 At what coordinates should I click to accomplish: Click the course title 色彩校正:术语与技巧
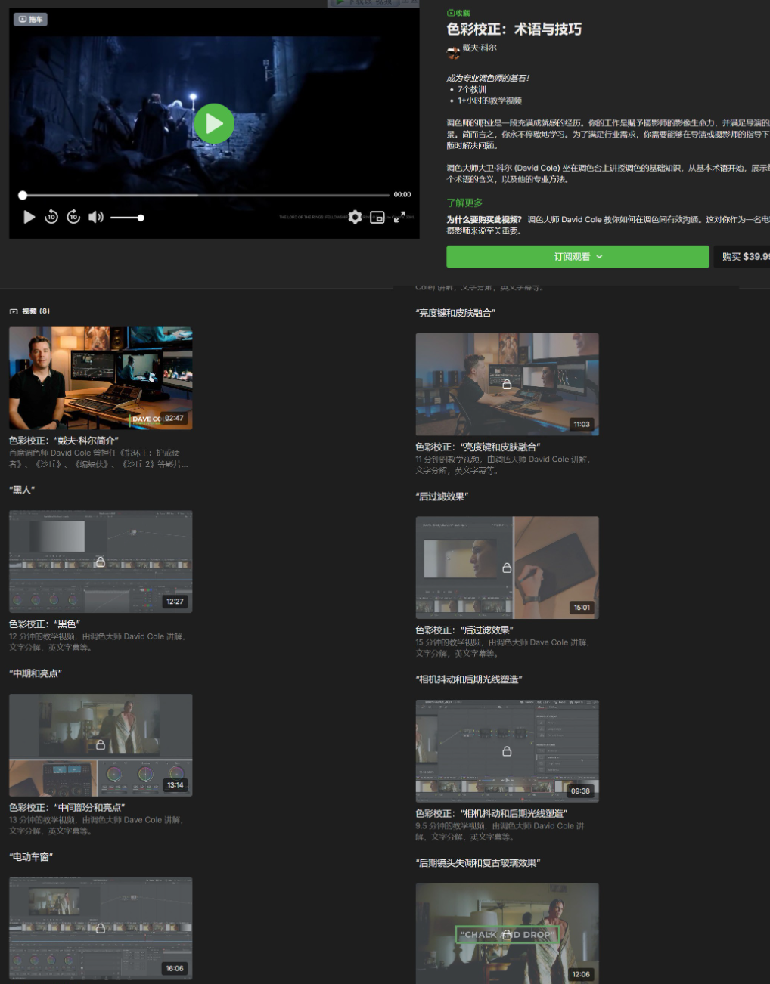coord(514,29)
